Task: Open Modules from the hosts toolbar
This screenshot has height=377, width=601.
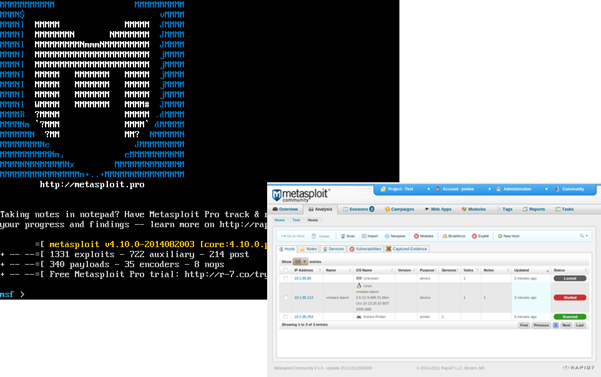Action: click(x=424, y=236)
